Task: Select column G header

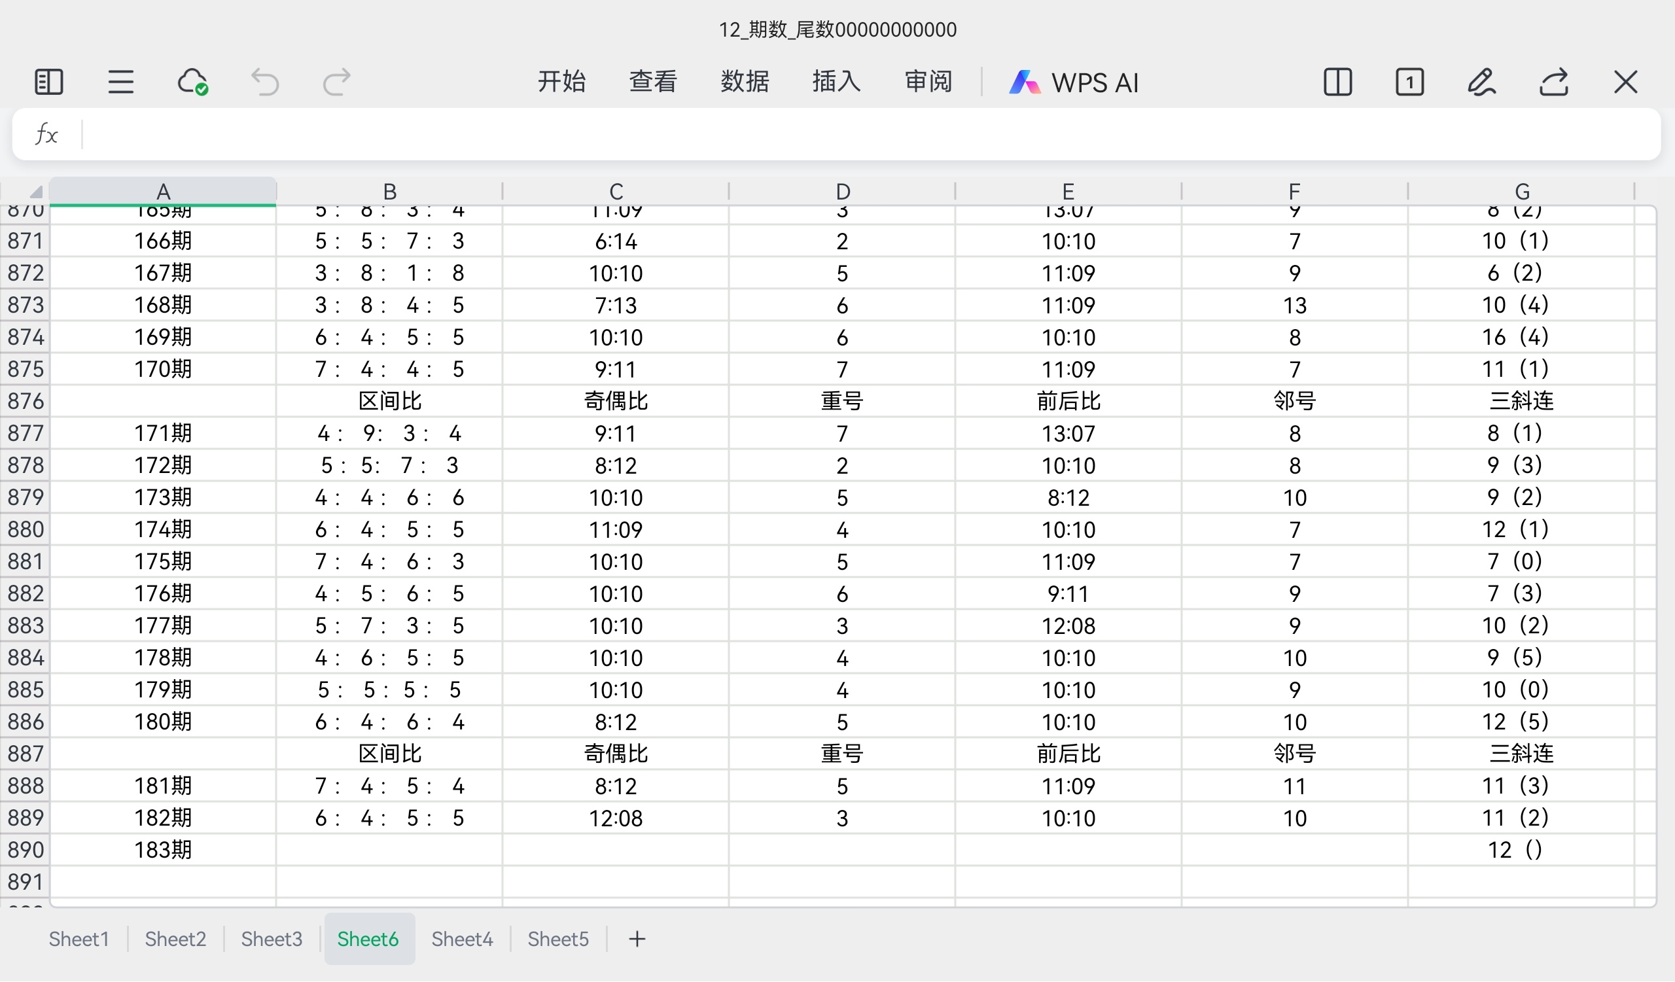Action: pyautogui.click(x=1521, y=192)
